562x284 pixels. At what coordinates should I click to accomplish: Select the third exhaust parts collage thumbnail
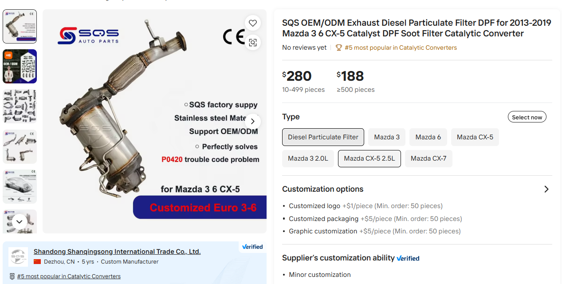coord(20,106)
